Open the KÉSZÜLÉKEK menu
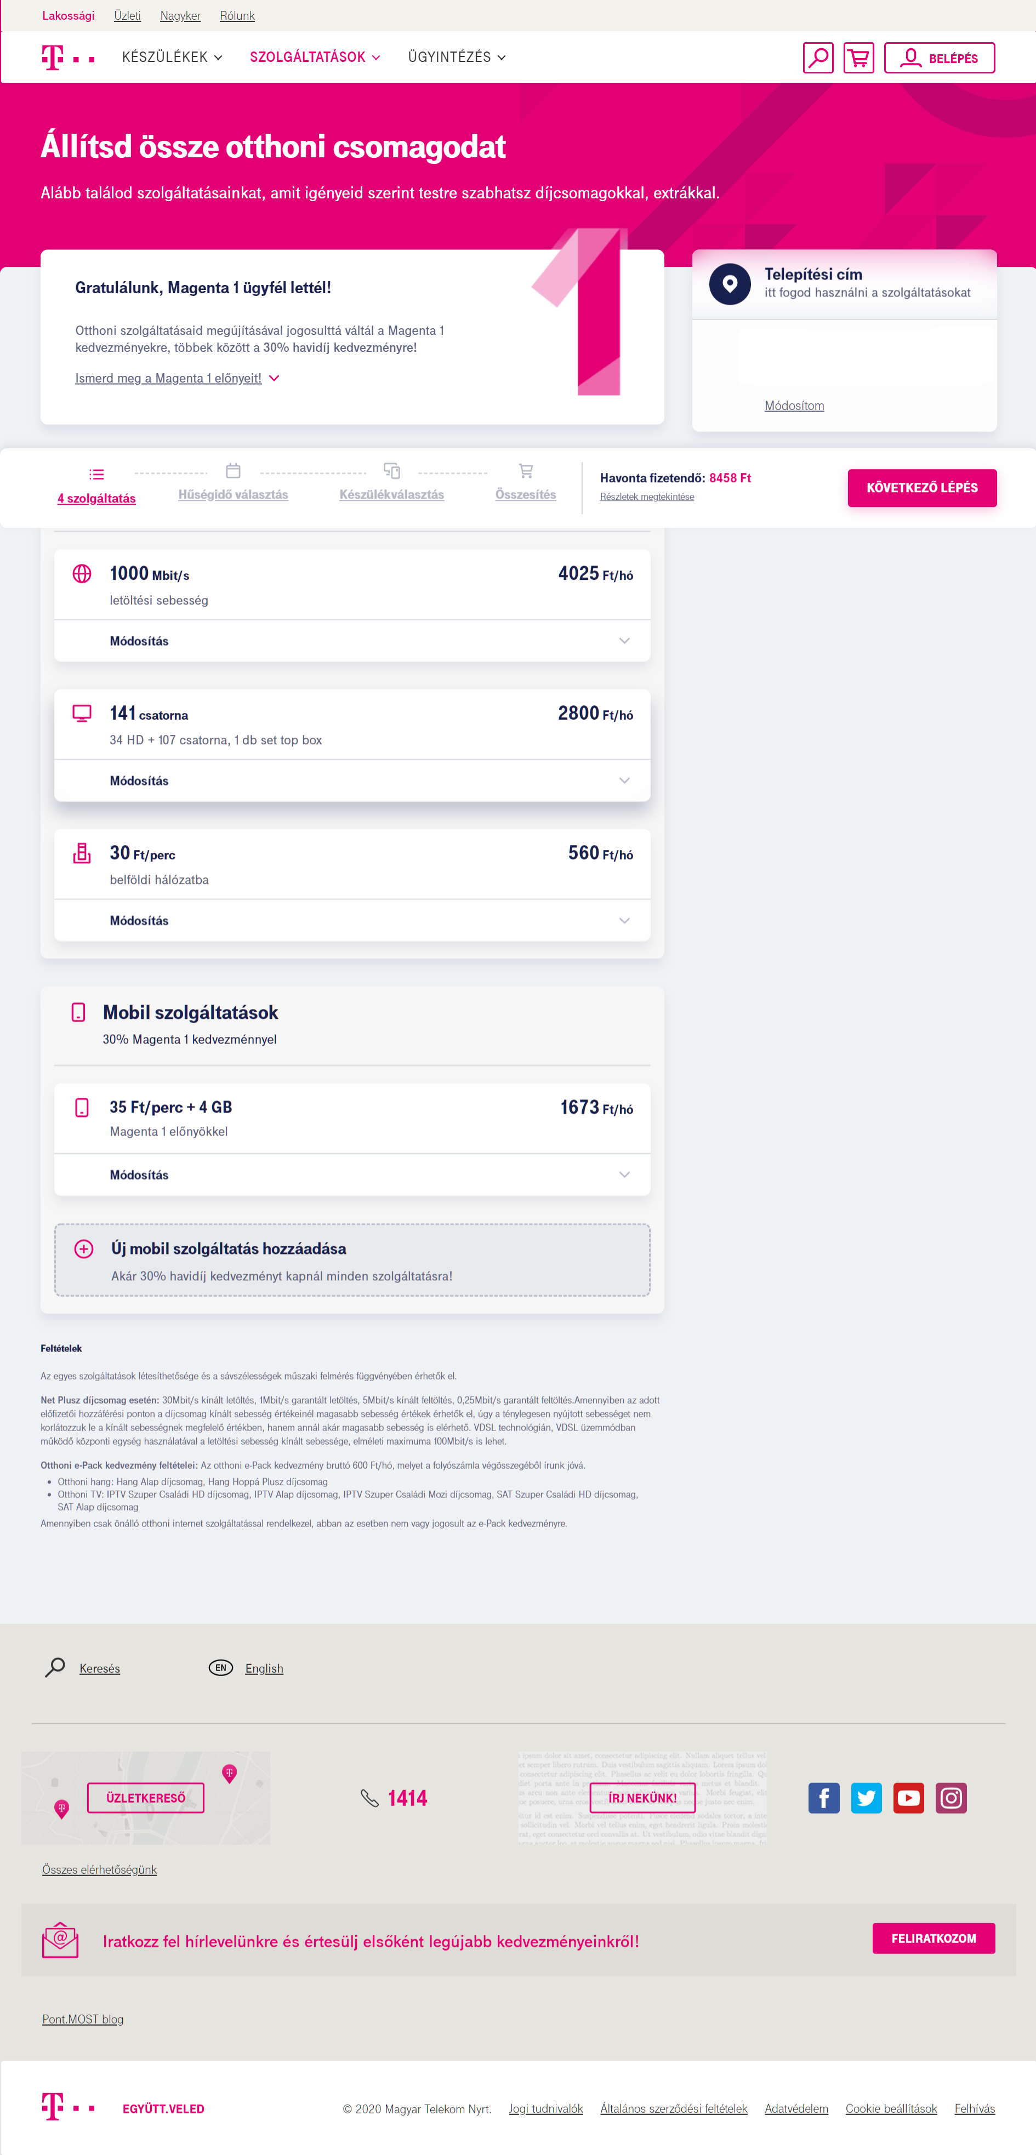 click(x=172, y=58)
